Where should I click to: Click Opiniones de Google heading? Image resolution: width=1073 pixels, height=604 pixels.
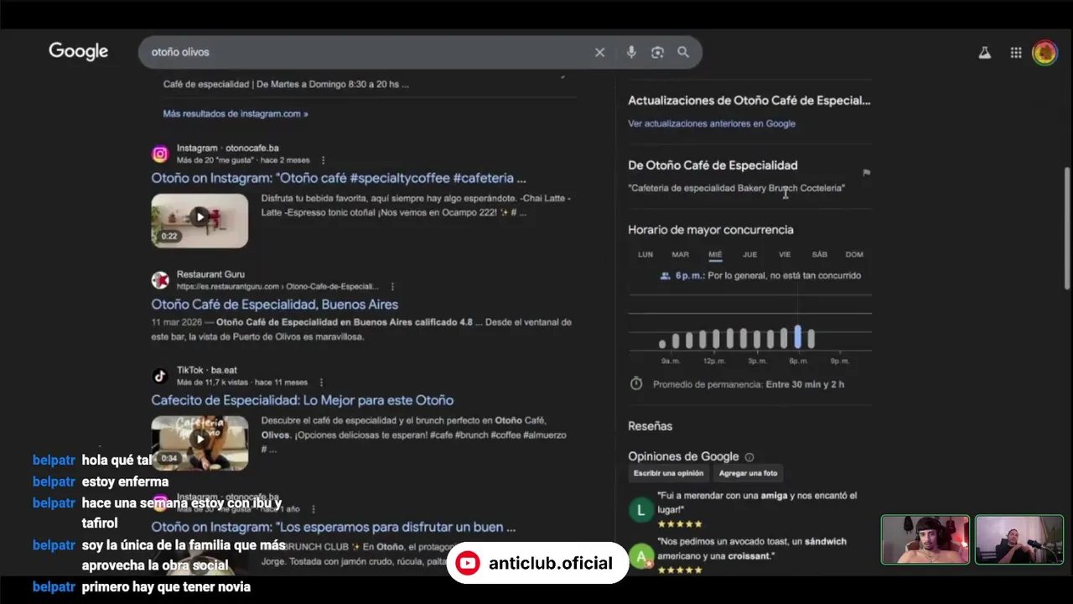(x=683, y=456)
